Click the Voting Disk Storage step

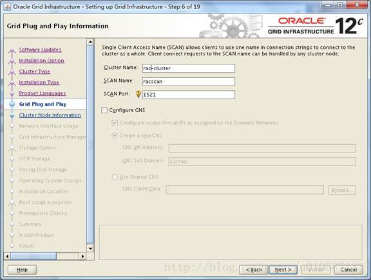43,169
